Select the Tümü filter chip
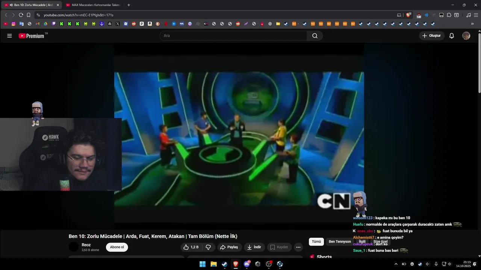 tap(316, 241)
